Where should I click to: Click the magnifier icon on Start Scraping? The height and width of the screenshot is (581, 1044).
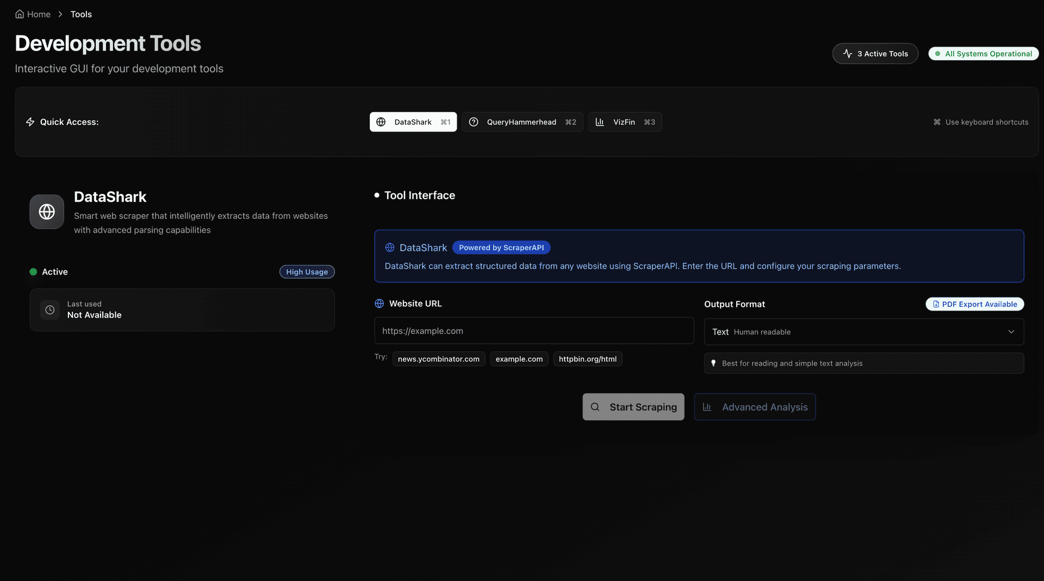(595, 407)
